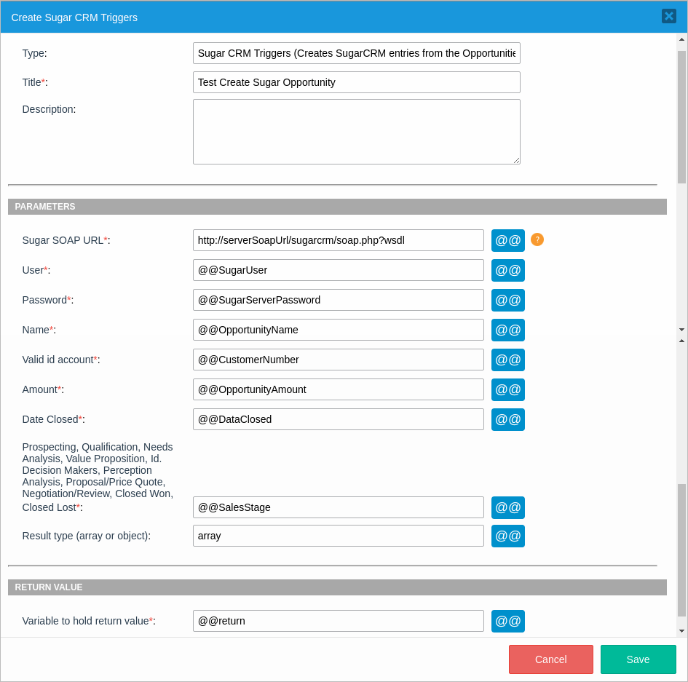Click the orange help icon for SOAP URL

coord(537,239)
